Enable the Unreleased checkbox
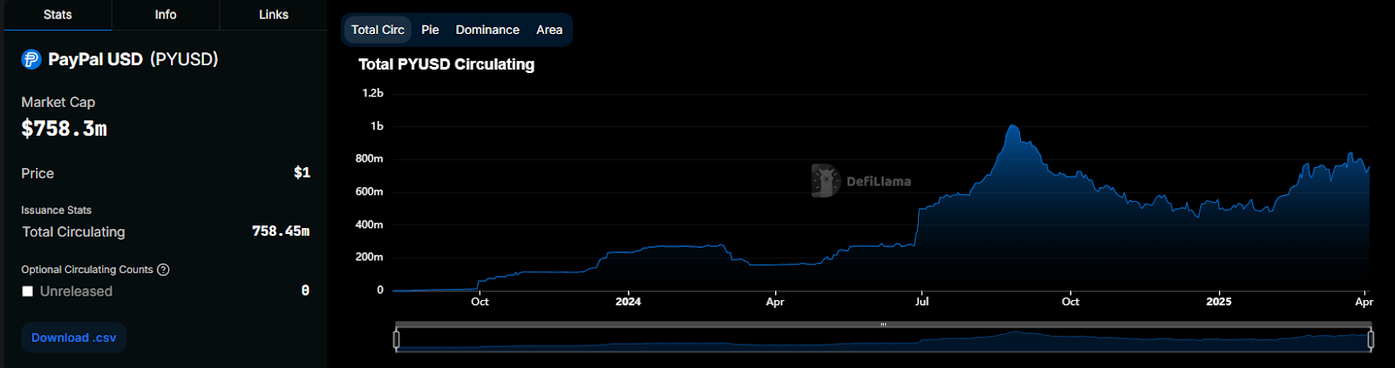 (28, 291)
